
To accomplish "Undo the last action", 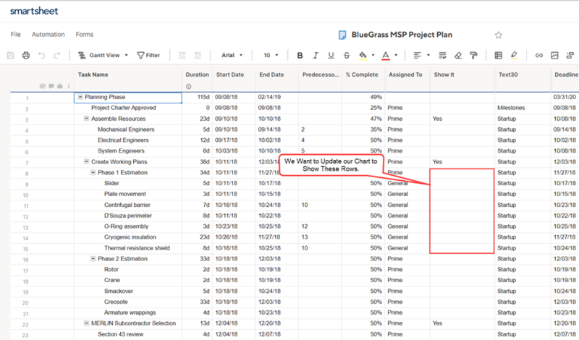I will tap(41, 56).
